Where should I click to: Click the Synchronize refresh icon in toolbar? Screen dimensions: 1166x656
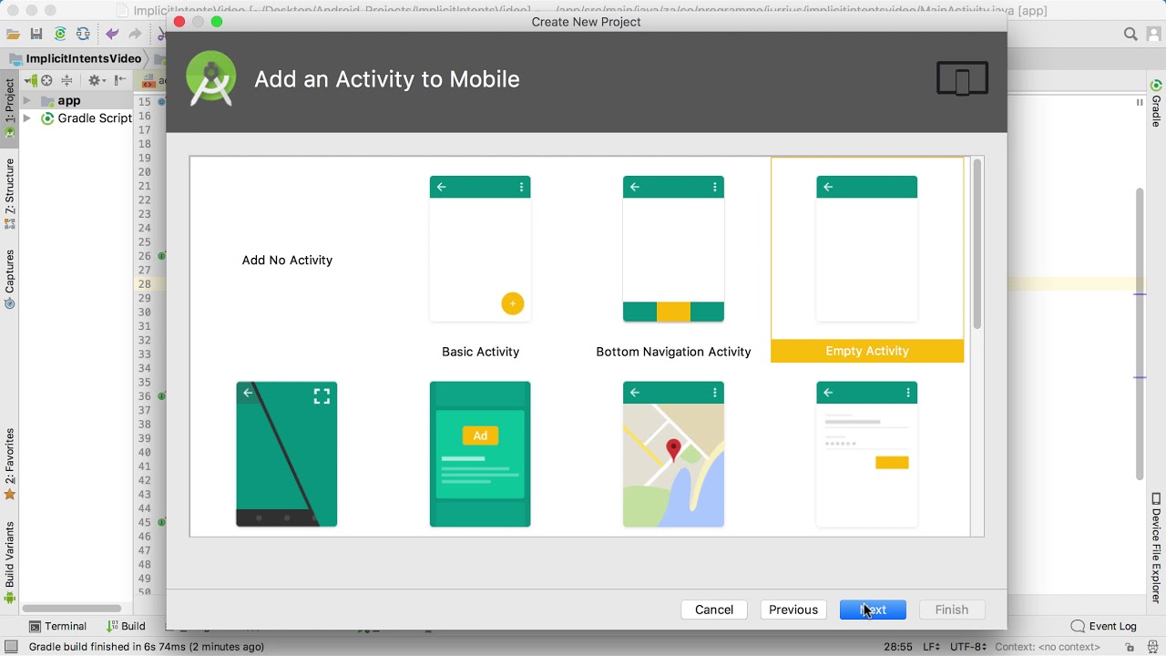coord(83,35)
